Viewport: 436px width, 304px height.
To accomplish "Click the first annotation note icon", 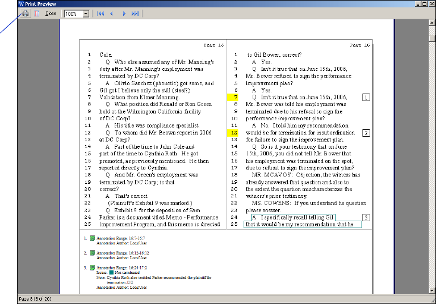I will (x=93, y=239).
